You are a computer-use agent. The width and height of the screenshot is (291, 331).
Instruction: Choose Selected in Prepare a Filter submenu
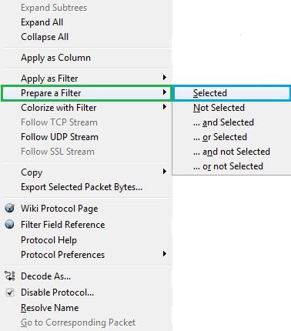point(232,93)
